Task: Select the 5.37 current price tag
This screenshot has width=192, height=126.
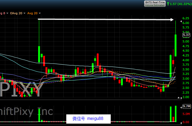Action: 186,35
